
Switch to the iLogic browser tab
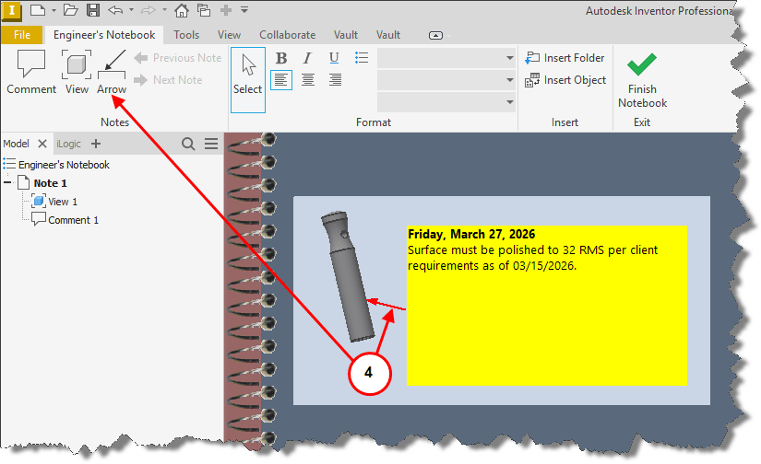(x=68, y=144)
